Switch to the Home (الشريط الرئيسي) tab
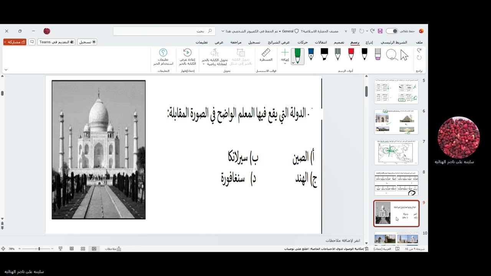This screenshot has height=276, width=491. [394, 42]
